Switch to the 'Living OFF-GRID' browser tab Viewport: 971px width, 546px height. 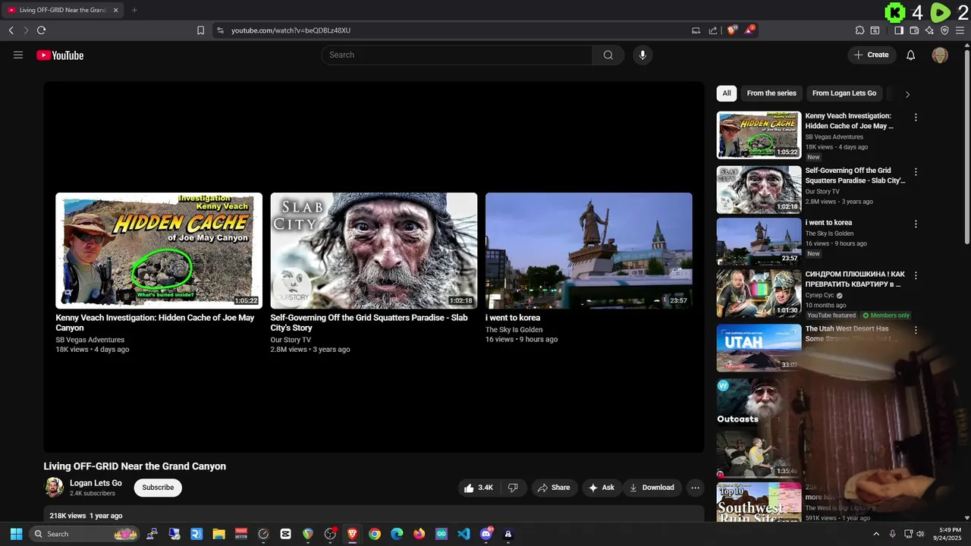click(62, 10)
